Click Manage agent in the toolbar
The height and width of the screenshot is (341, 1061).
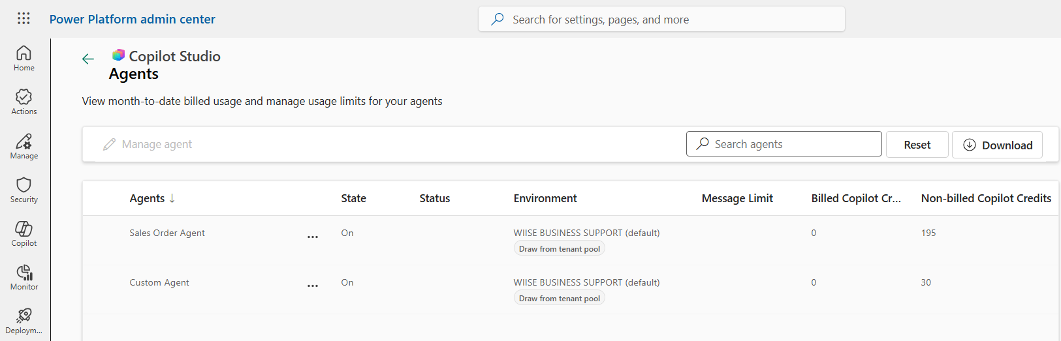148,145
